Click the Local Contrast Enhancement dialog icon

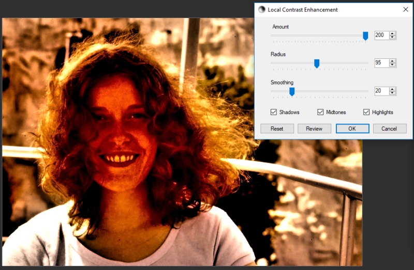(262, 9)
